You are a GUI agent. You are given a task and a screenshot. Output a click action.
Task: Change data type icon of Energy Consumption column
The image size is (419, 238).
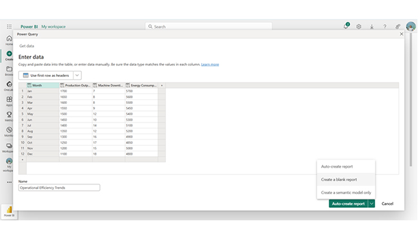[x=128, y=85]
